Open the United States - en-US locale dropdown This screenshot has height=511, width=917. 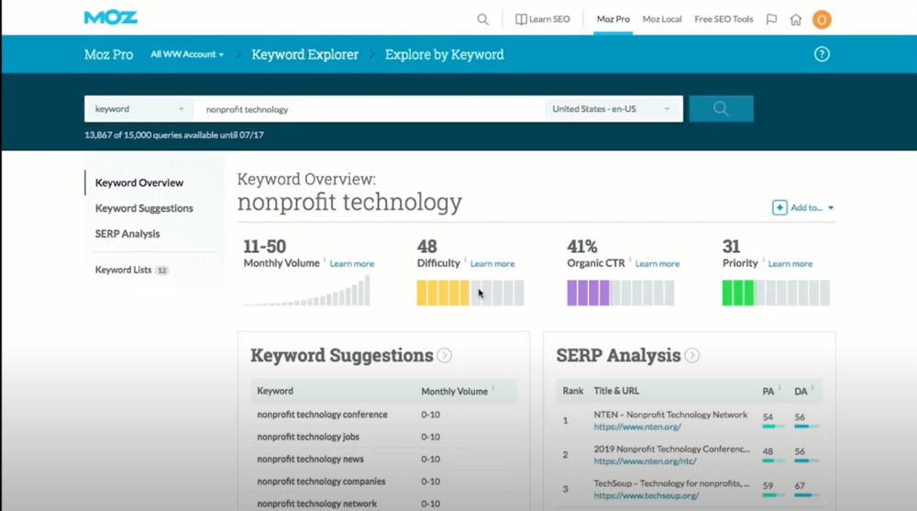pyautogui.click(x=613, y=109)
